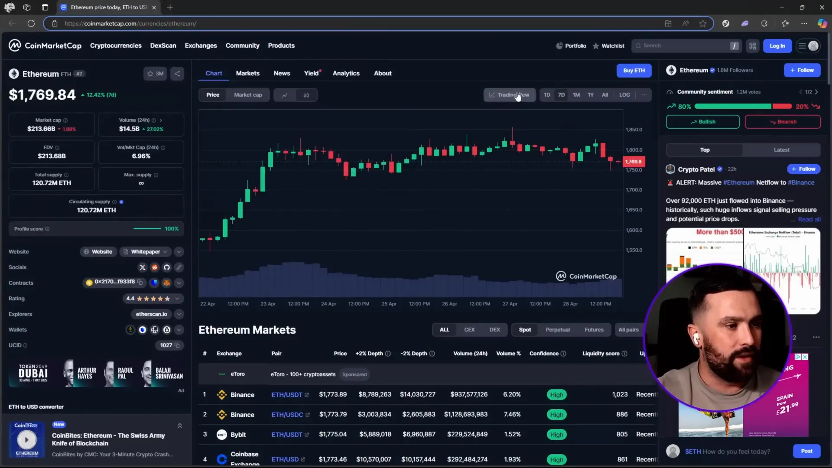Screen dimensions: 832x468
Task: Enable LOG scale on chart
Action: click(624, 95)
